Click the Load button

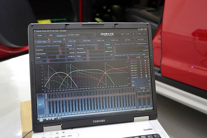pos(51,35)
